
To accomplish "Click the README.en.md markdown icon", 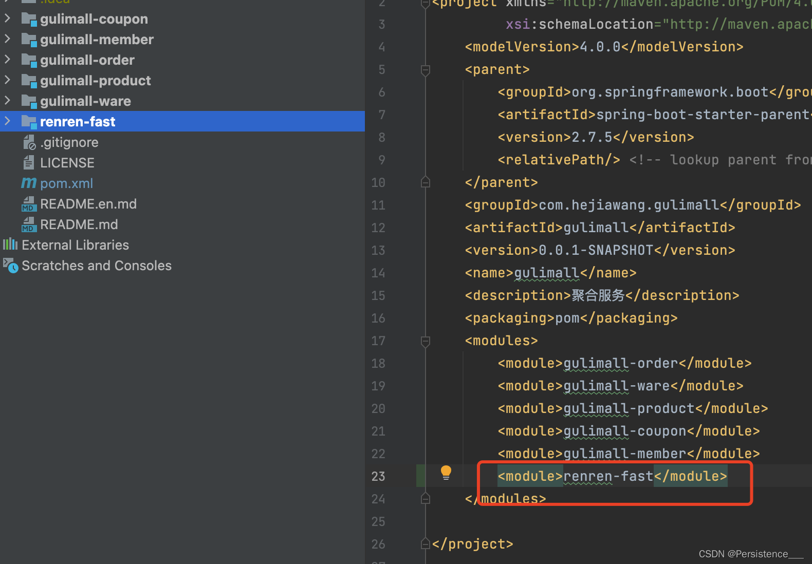I will pos(29,204).
